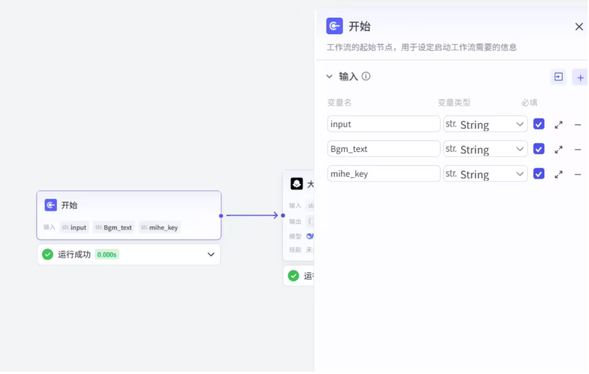Toggle required checkbox for mihe_key

(x=538, y=174)
